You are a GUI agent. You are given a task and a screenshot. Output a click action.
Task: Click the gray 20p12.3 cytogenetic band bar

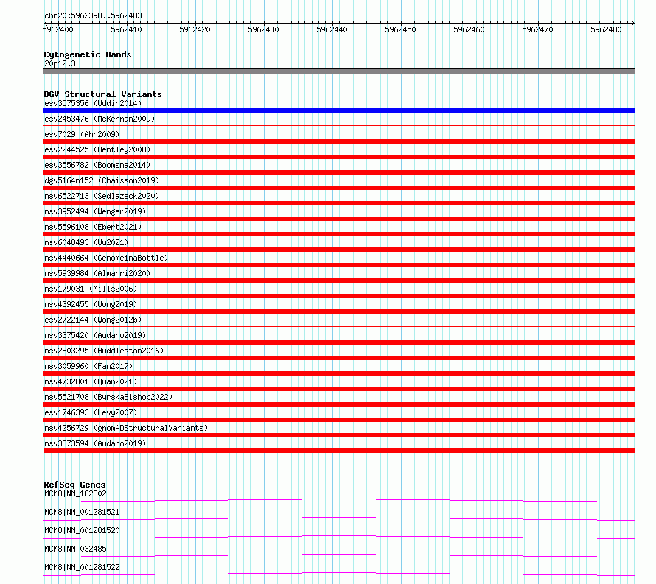click(339, 71)
